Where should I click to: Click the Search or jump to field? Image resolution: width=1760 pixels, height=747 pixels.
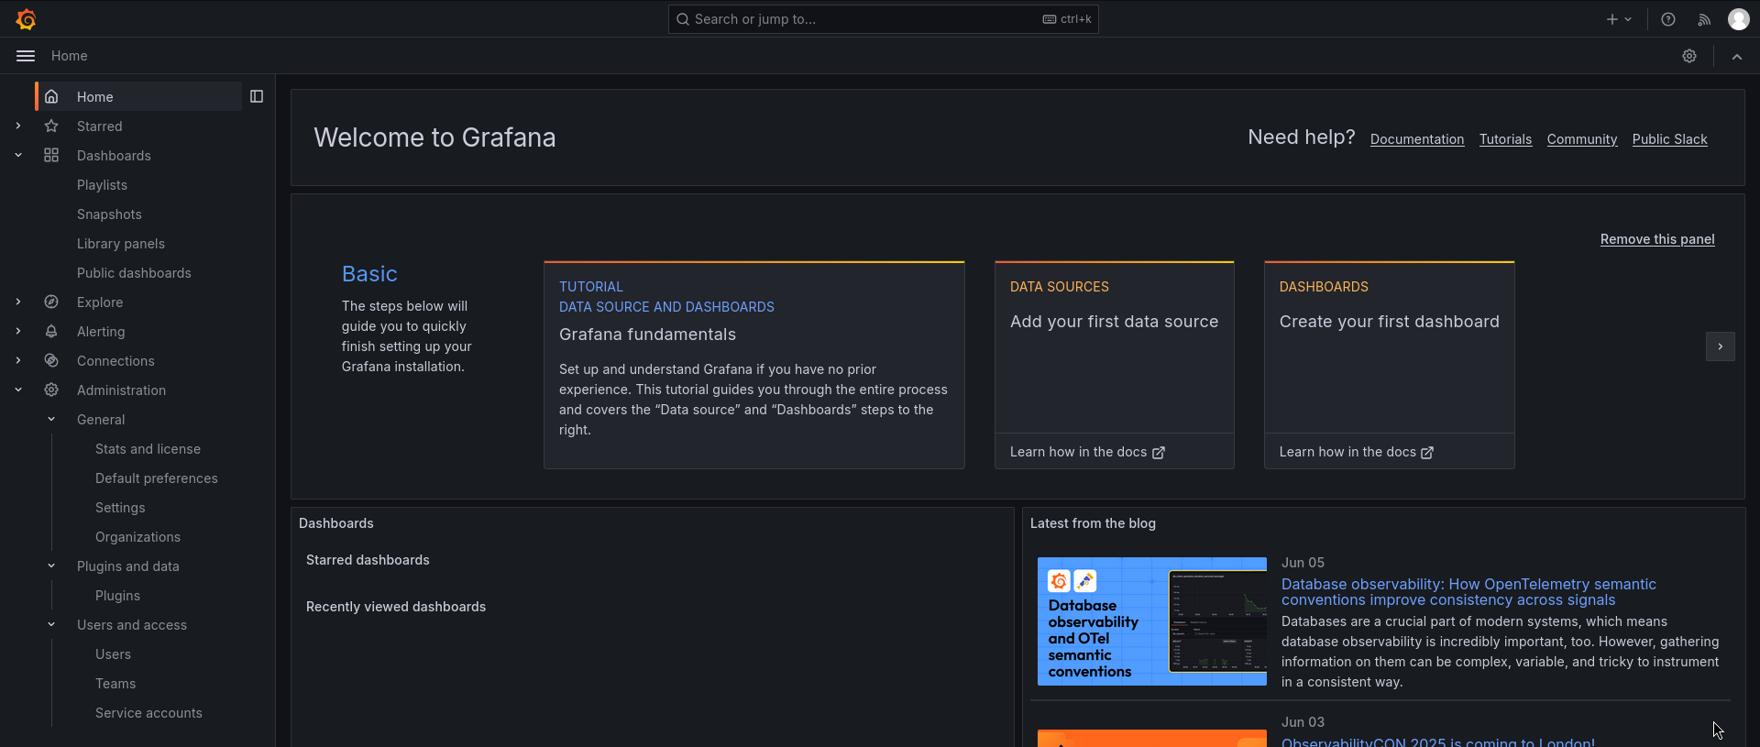click(862, 19)
